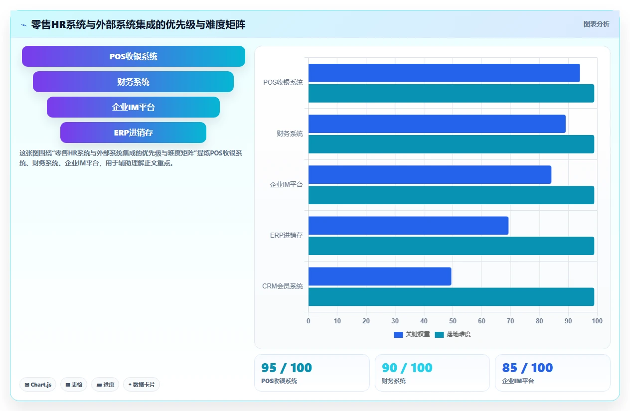Click the description paragraph under the funnel
The image size is (630, 411).
pos(131,158)
